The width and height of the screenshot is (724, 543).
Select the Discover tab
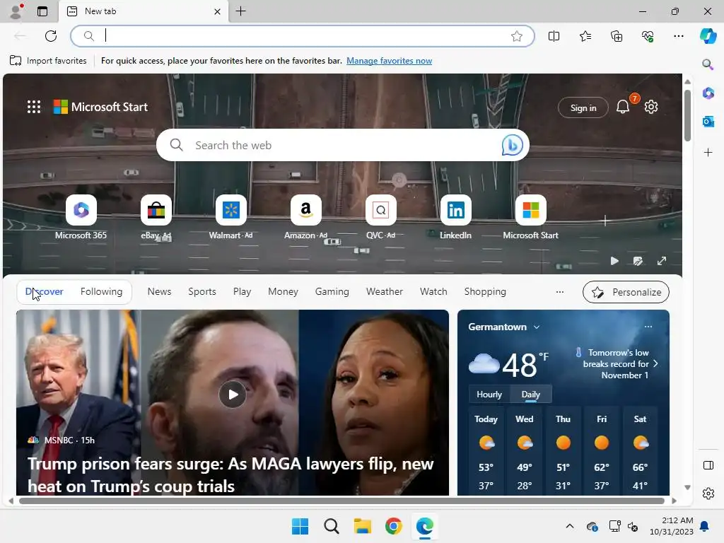(x=45, y=291)
